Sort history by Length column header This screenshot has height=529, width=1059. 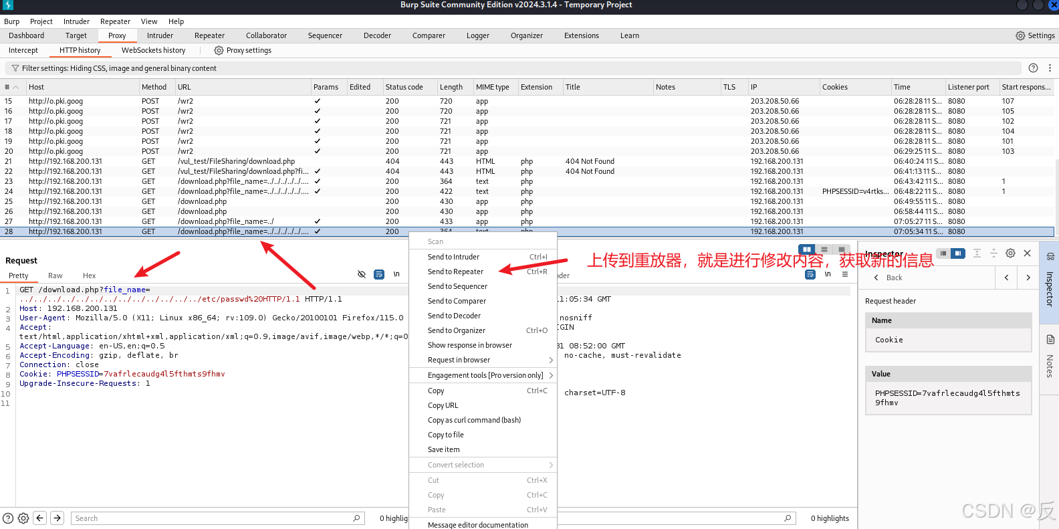(x=455, y=87)
